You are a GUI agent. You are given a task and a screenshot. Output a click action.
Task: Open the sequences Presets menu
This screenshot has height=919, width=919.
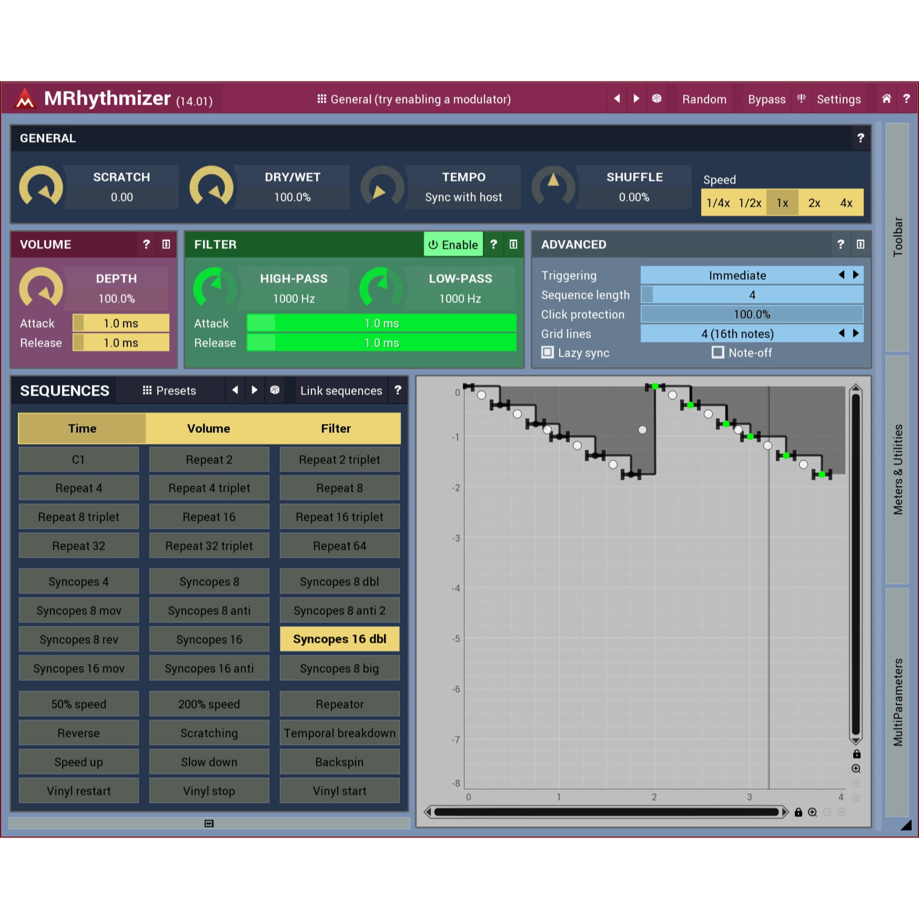(x=170, y=391)
